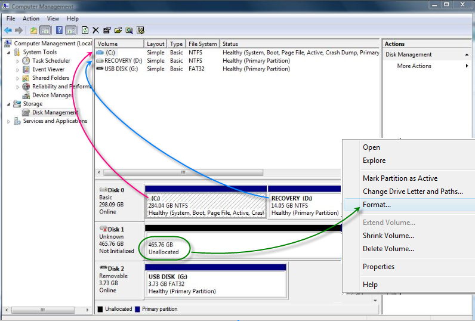The image size is (475, 321).
Task: Click the black X delete toolbar icon
Action: (x=95, y=30)
